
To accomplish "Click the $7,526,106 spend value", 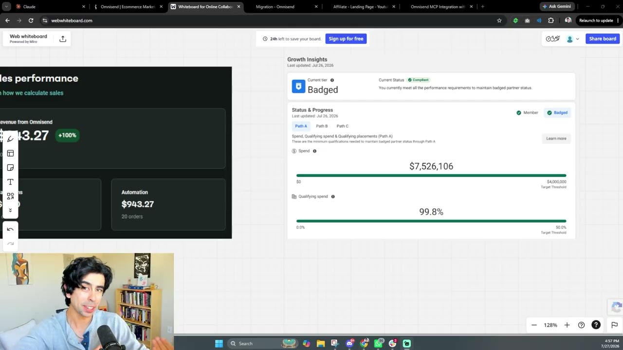I will 431,166.
